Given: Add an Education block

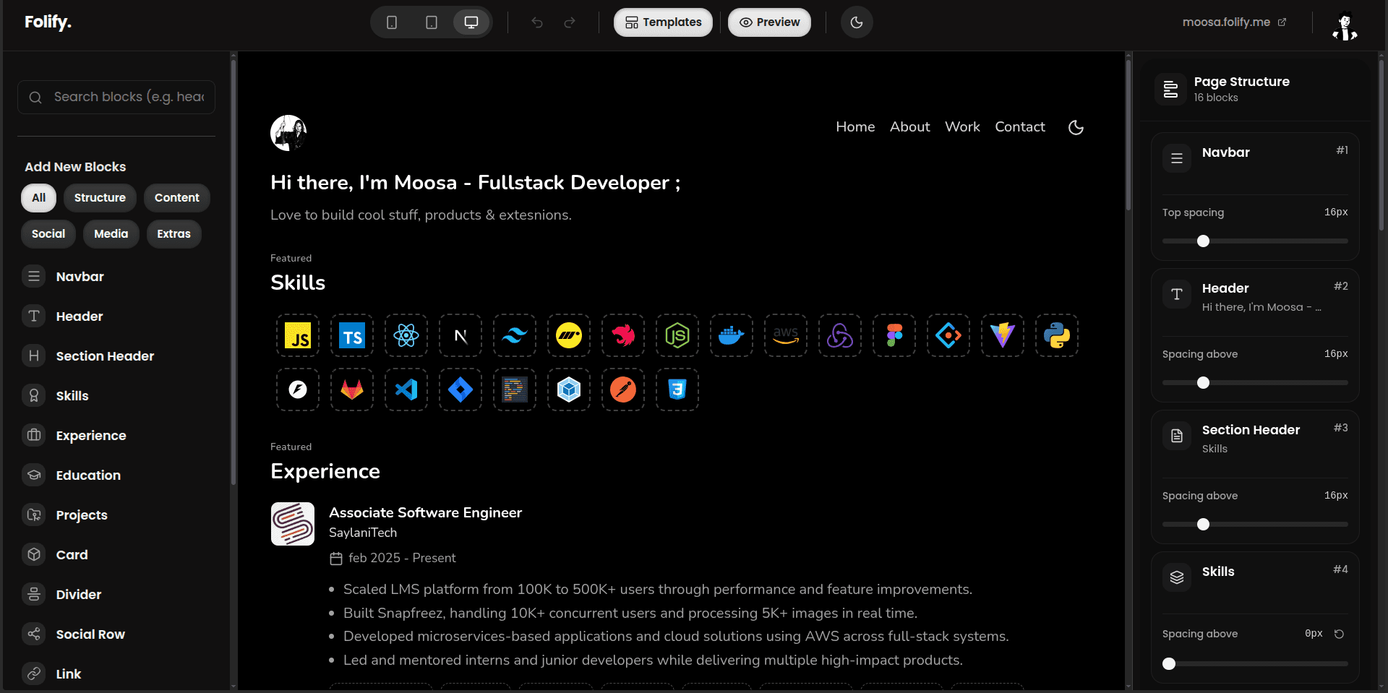Looking at the screenshot, I should click(116, 475).
